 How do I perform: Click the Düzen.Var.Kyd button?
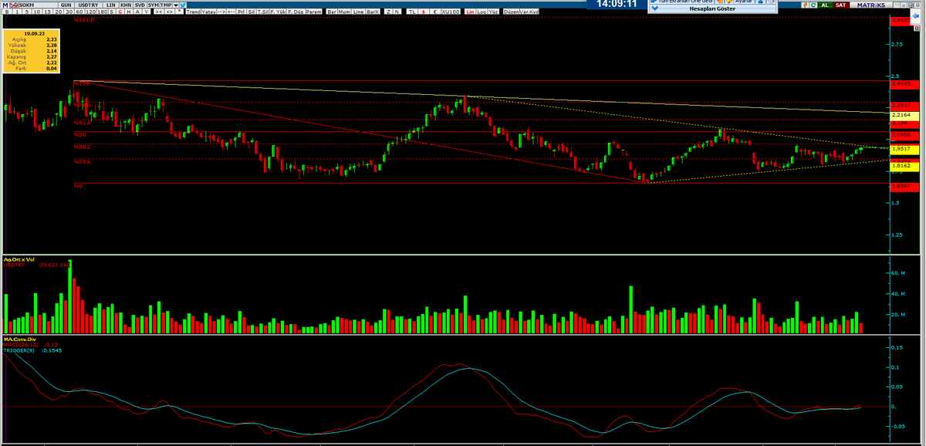pyautogui.click(x=521, y=12)
